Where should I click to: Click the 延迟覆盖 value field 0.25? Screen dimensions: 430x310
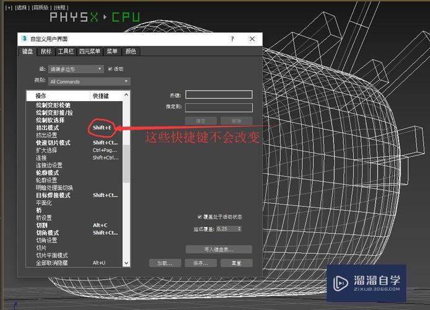(x=226, y=229)
